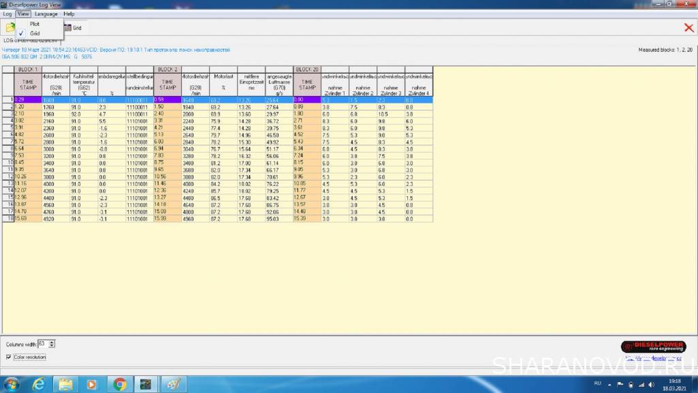This screenshot has width=698, height=393.
Task: Toggle the Color resolution checkbox
Action: tap(9, 357)
